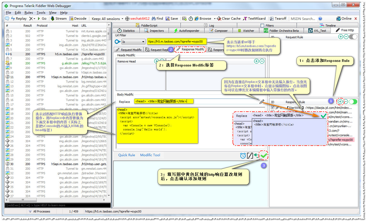Viewport: 368px width, 223px height.
Task: Click the timer stopwatch toolbar icon
Action: pyautogui.click(x=191, y=19)
